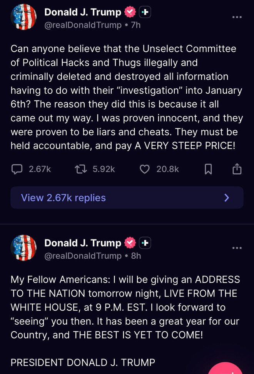
Task: Open the reply composer on the January 6th post
Action: (x=16, y=169)
